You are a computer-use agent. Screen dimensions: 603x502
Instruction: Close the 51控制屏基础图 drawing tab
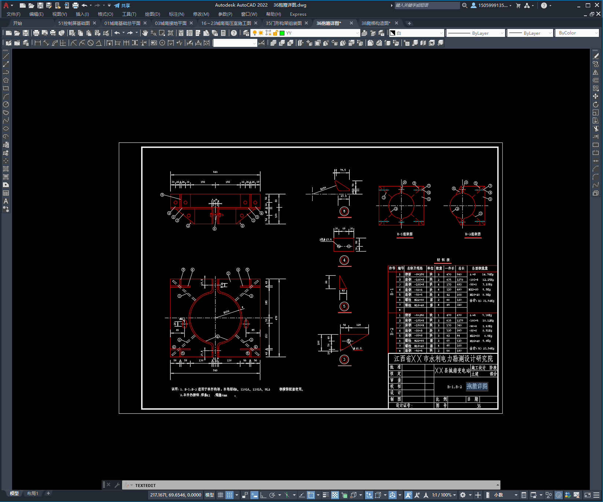tap(95, 23)
